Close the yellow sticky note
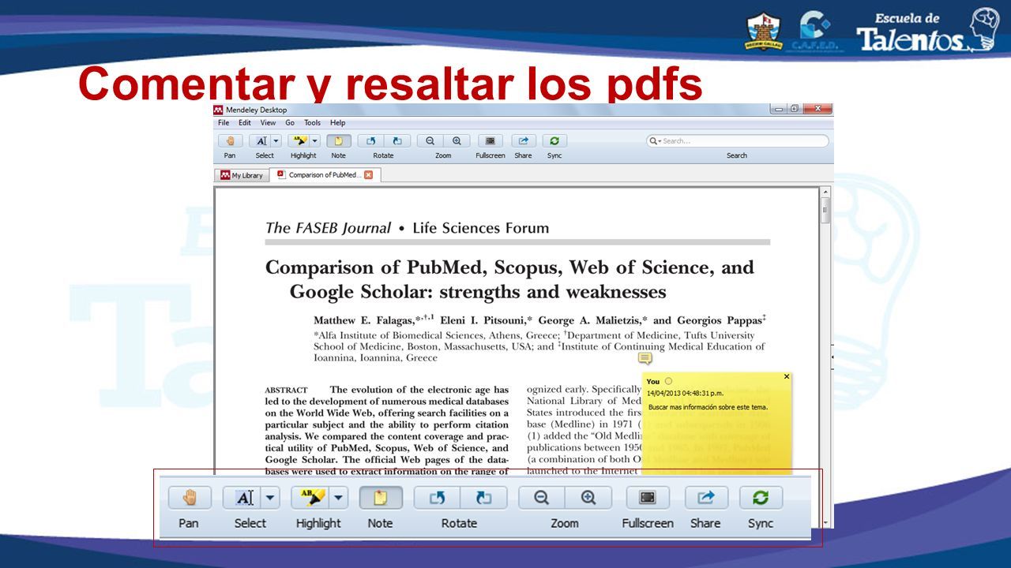The width and height of the screenshot is (1011, 568). [787, 377]
